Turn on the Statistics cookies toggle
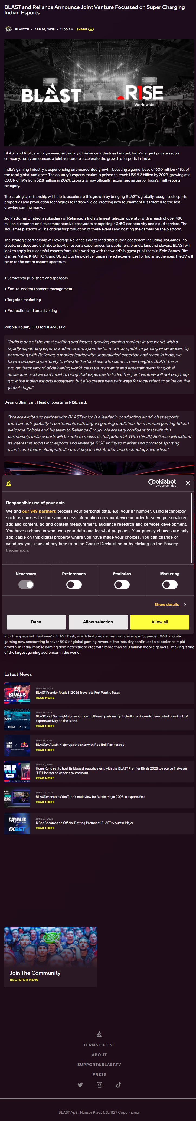The width and height of the screenshot is (196, 1121). (x=122, y=585)
